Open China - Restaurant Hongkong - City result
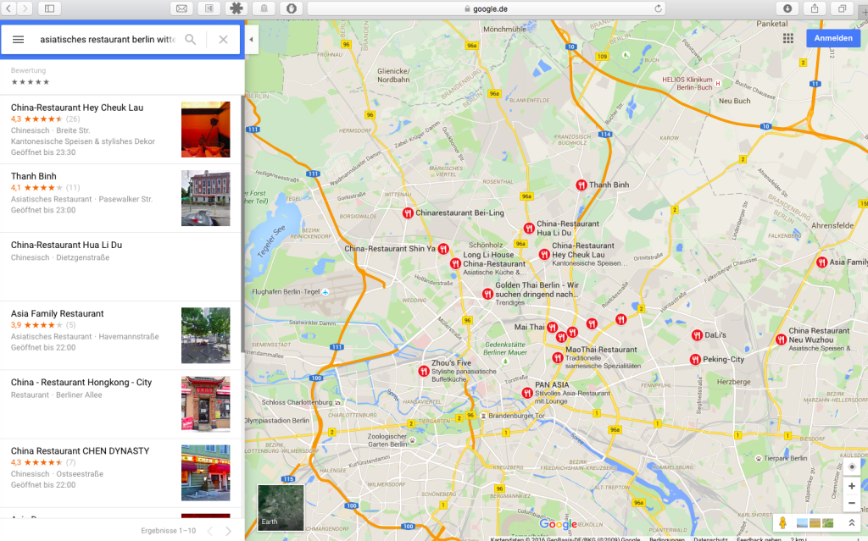The height and width of the screenshot is (541, 868). pos(121,404)
